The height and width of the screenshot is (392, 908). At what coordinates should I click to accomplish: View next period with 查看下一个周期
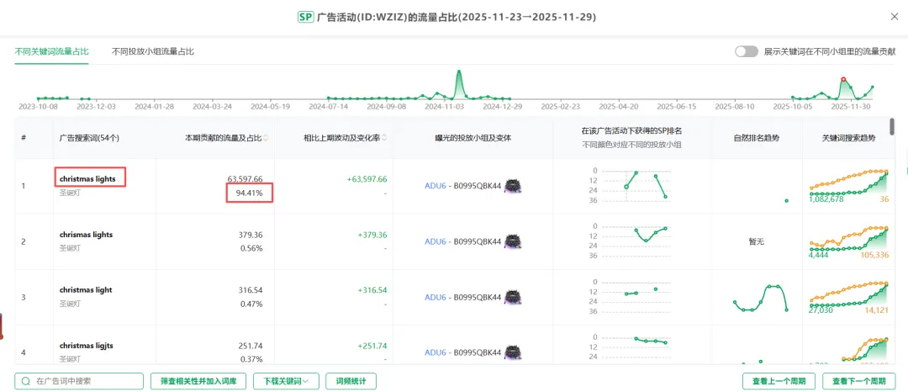click(x=858, y=381)
